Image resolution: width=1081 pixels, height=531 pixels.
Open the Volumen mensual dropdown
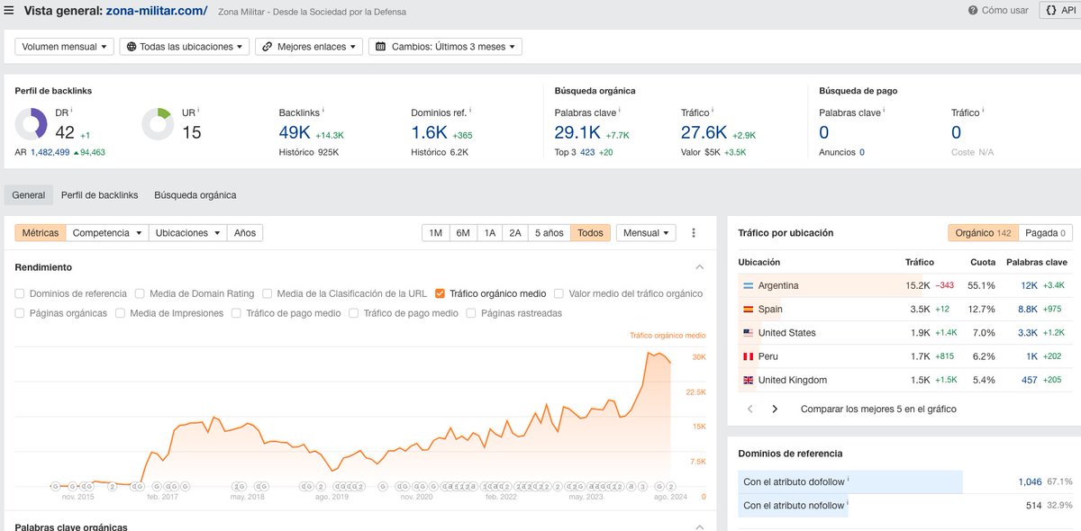tap(64, 47)
